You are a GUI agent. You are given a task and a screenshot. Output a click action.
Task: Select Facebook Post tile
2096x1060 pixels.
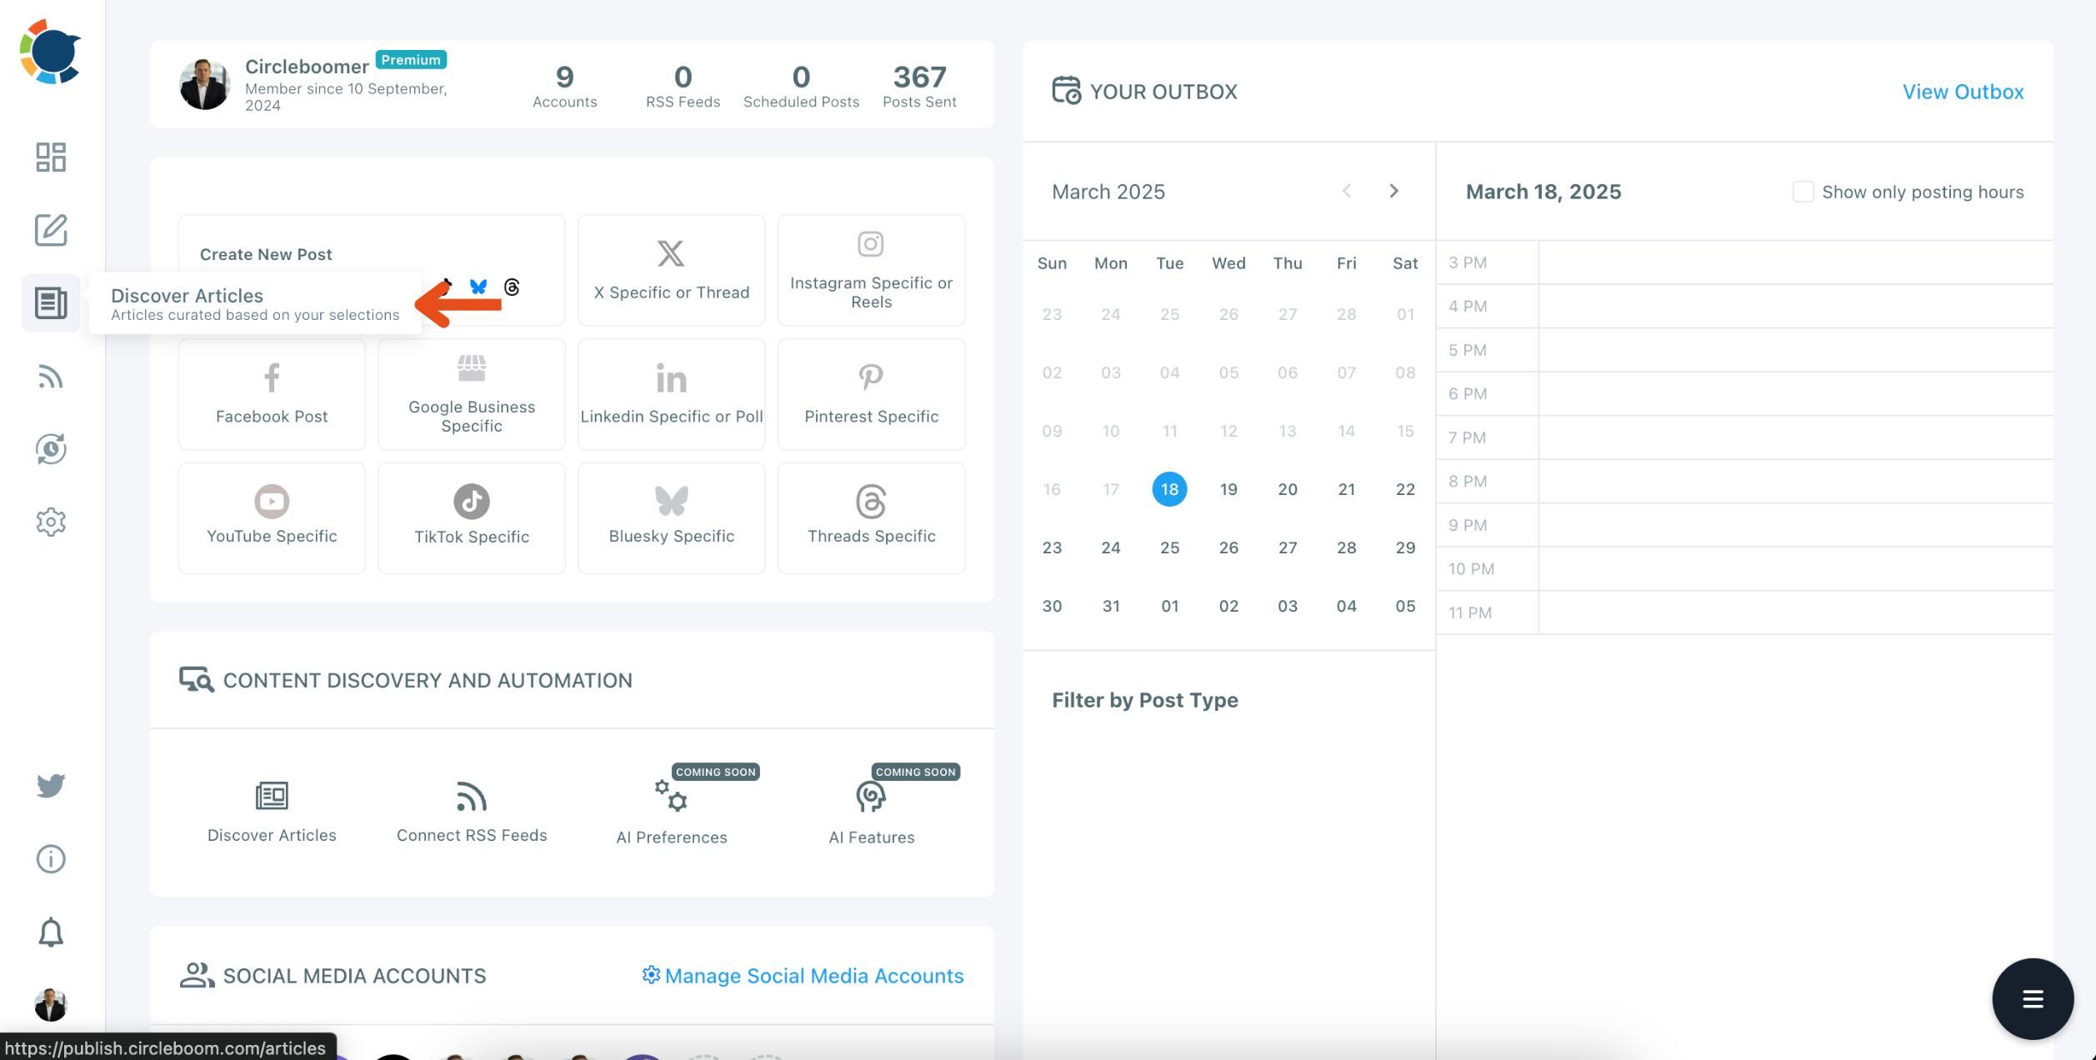pyautogui.click(x=272, y=394)
